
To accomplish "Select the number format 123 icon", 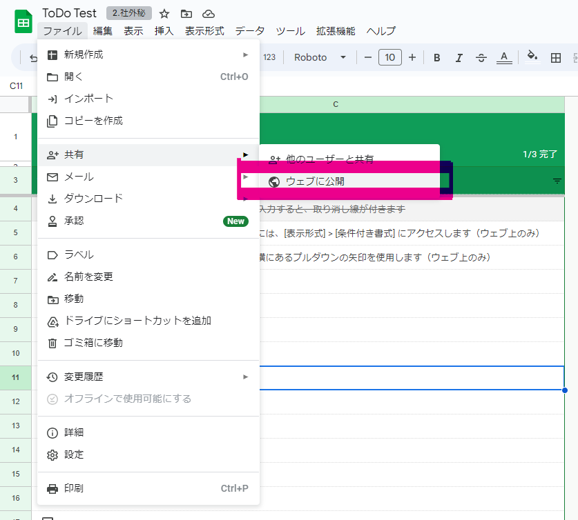I will [271, 57].
